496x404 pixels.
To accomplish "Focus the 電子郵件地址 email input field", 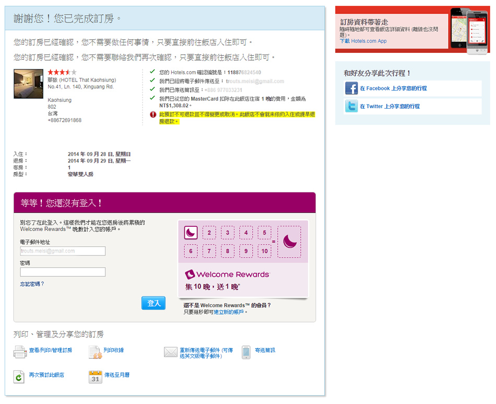I will [63, 251].
